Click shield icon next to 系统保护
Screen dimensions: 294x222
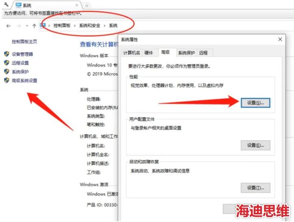(6, 71)
